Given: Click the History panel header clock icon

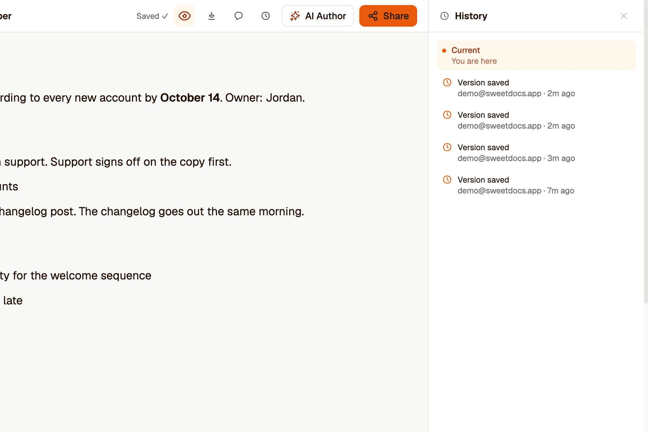Looking at the screenshot, I should click(444, 16).
